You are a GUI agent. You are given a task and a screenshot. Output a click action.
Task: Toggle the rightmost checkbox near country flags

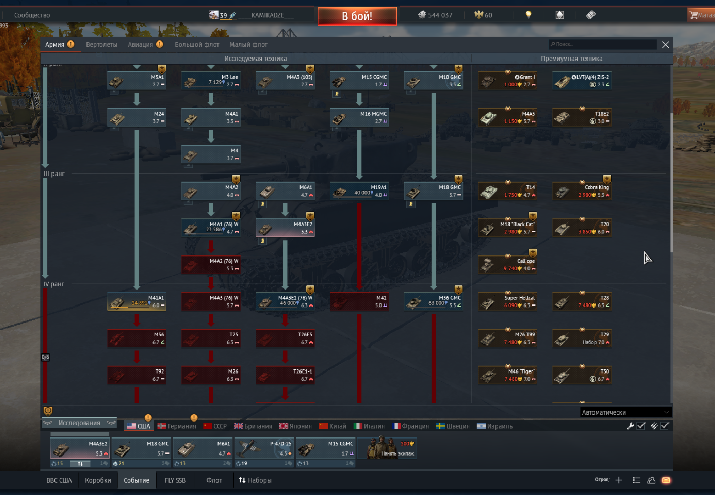(x=664, y=426)
